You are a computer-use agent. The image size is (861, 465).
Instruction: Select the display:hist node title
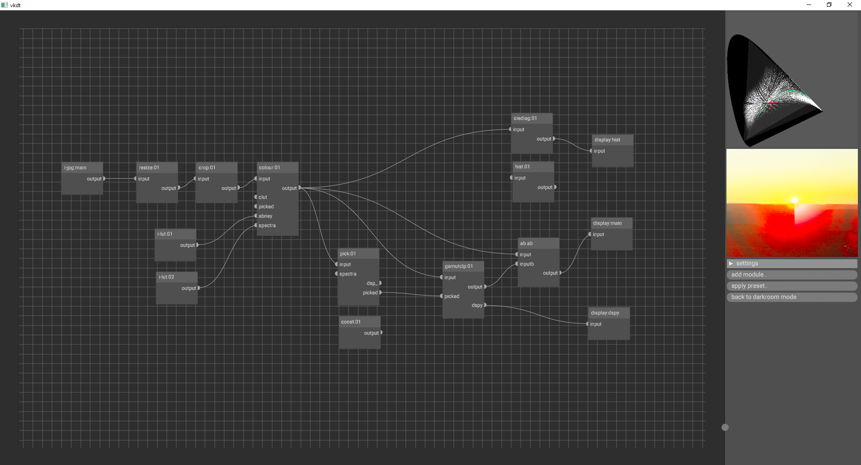click(613, 140)
